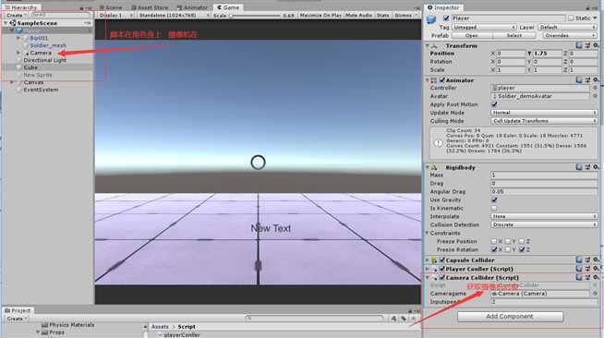Click the Position Y input field
Screen dimensions: 604x338
click(548, 54)
